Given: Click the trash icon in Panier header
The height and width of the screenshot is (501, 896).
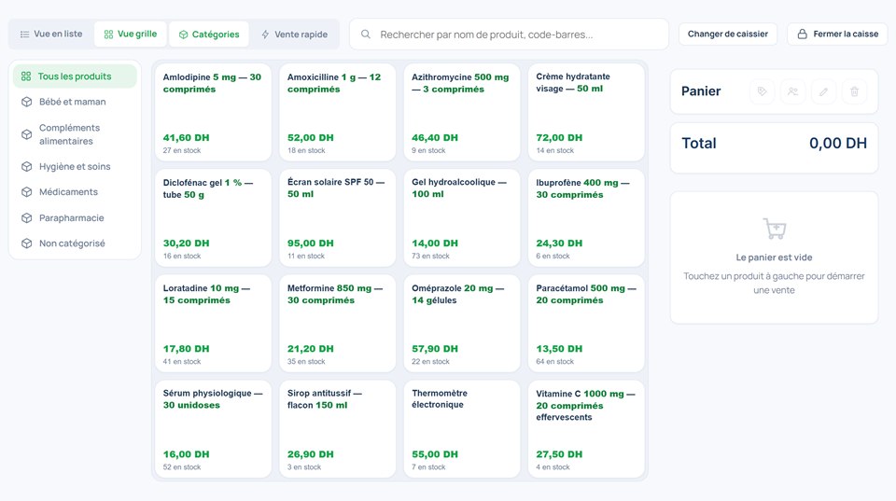Looking at the screenshot, I should 854,91.
